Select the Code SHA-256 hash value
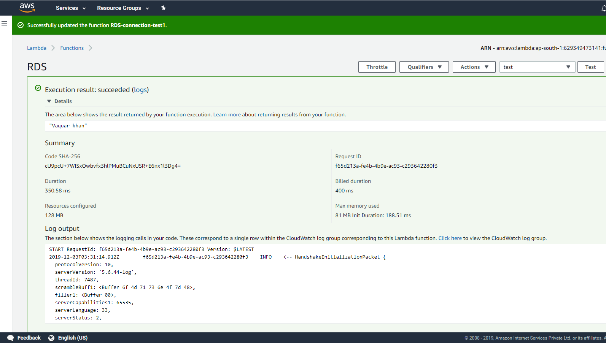Image resolution: width=606 pixels, height=343 pixels. (x=113, y=166)
